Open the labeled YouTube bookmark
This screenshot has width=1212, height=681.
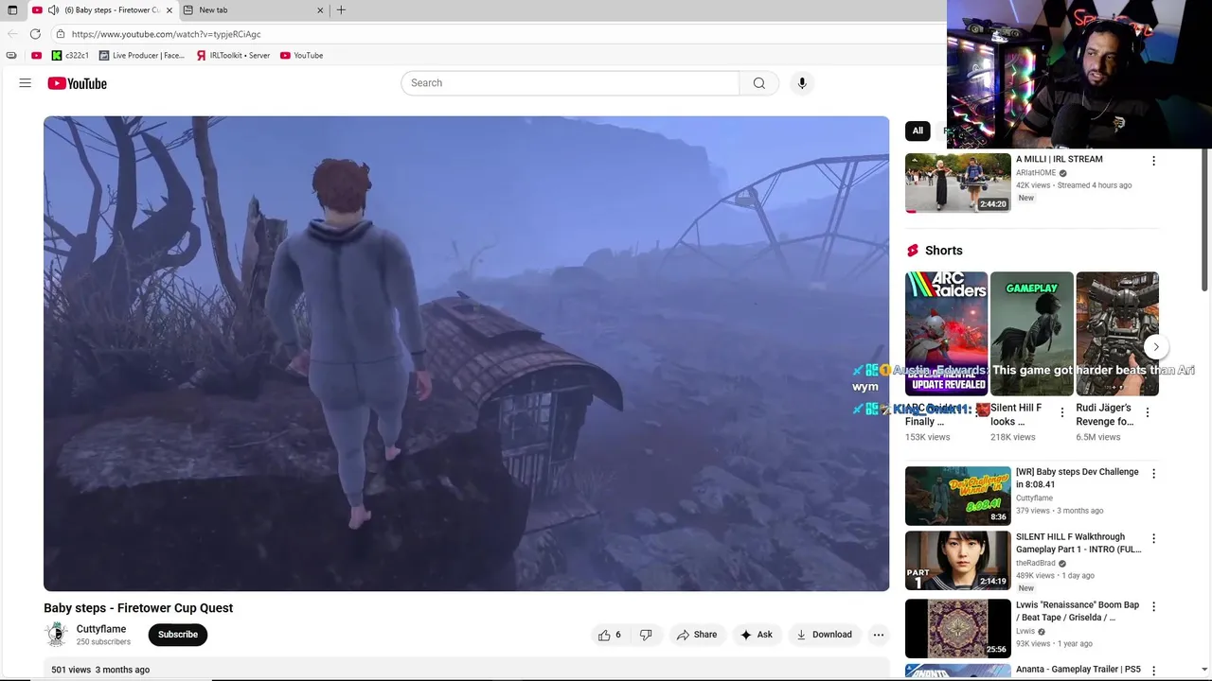click(301, 56)
